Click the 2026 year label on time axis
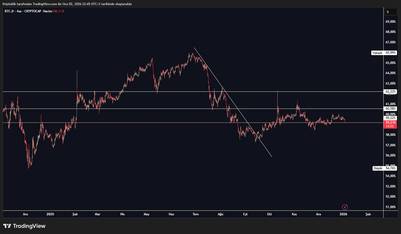401x234 pixels. click(x=343, y=214)
